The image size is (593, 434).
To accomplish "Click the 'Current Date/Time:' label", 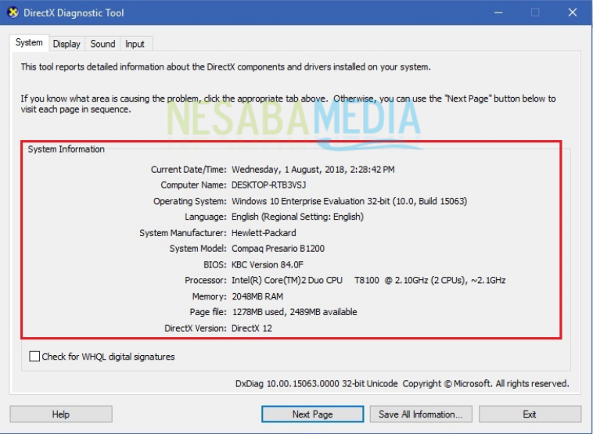I will [189, 170].
